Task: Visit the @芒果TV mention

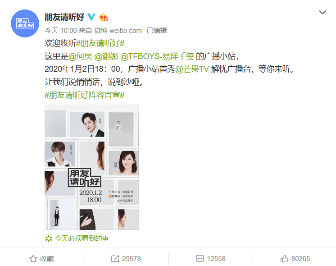Action: tap(192, 69)
